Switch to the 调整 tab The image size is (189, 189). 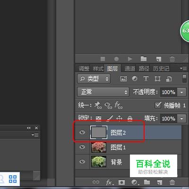click(x=84, y=69)
